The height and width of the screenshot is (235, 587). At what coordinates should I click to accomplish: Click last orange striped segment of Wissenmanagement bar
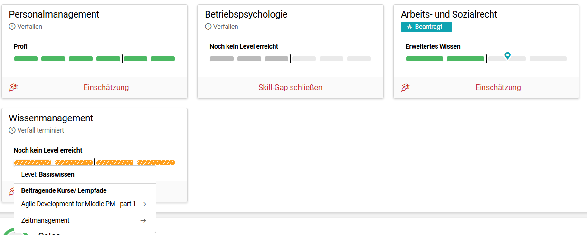[x=156, y=163]
